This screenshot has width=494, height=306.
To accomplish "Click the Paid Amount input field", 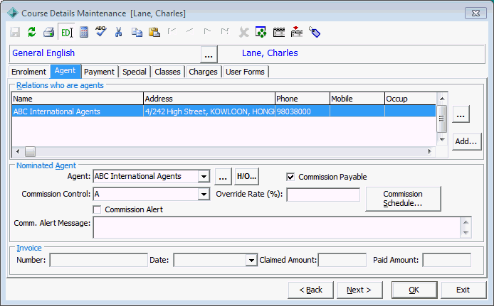I will click(447, 260).
